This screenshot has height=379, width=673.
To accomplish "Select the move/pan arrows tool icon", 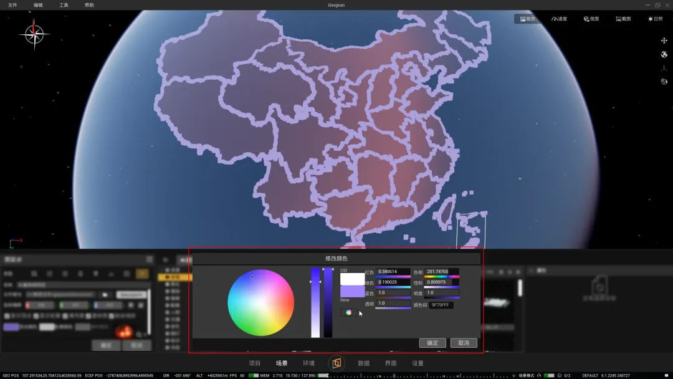I will [x=664, y=41].
